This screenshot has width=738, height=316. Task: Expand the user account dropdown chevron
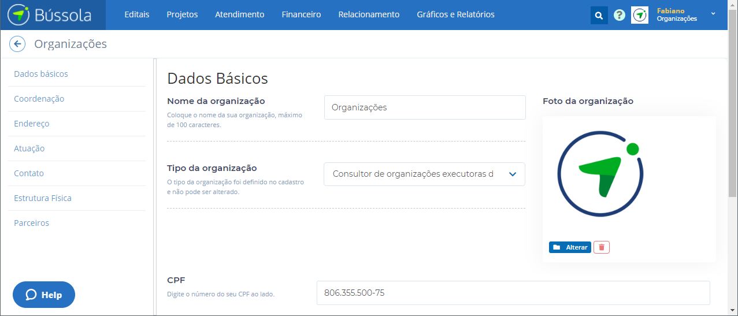point(713,14)
